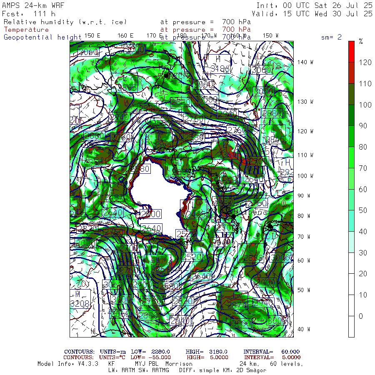Click the forecast hour "Fcst: 111 h"
The image size is (375, 375).
pos(29,14)
